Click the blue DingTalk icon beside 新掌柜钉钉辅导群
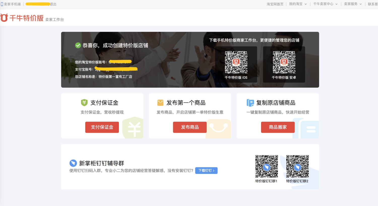 click(x=73, y=163)
